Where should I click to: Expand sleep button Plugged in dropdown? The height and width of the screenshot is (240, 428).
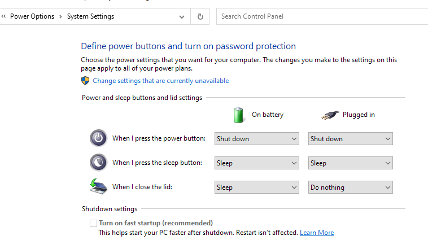(x=350, y=163)
